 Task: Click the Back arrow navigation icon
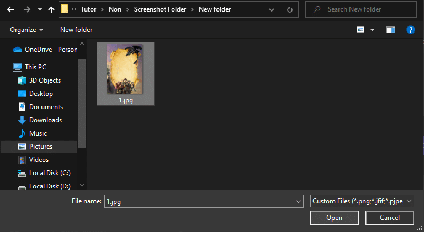pos(10,9)
